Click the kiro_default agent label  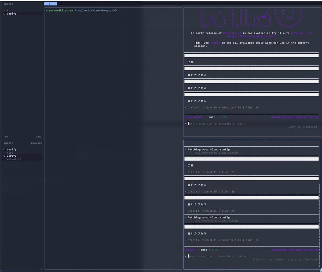[194, 117]
